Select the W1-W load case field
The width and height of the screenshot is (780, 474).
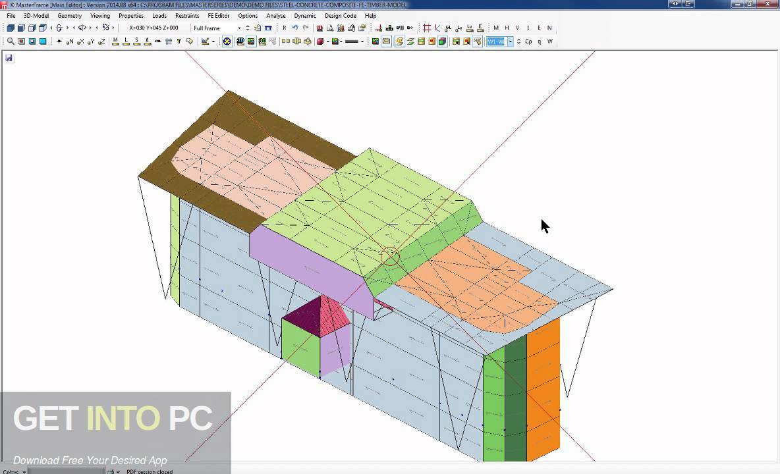497,41
